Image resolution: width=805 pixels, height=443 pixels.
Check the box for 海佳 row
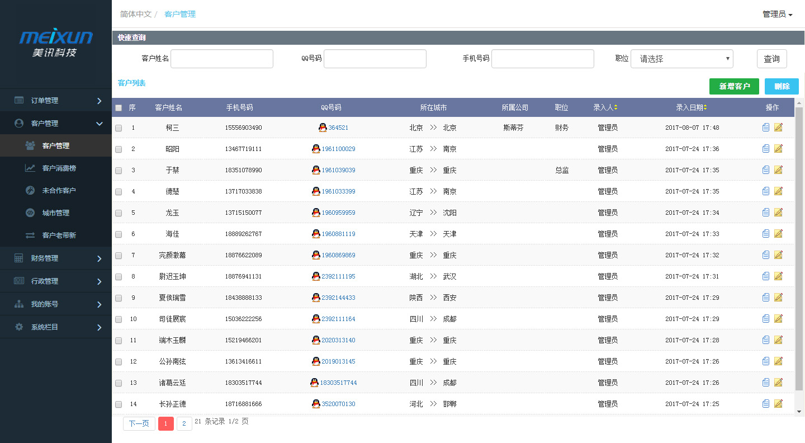click(119, 234)
